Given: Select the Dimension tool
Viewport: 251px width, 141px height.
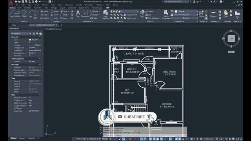Looking at the screenshot, I should [85, 14].
